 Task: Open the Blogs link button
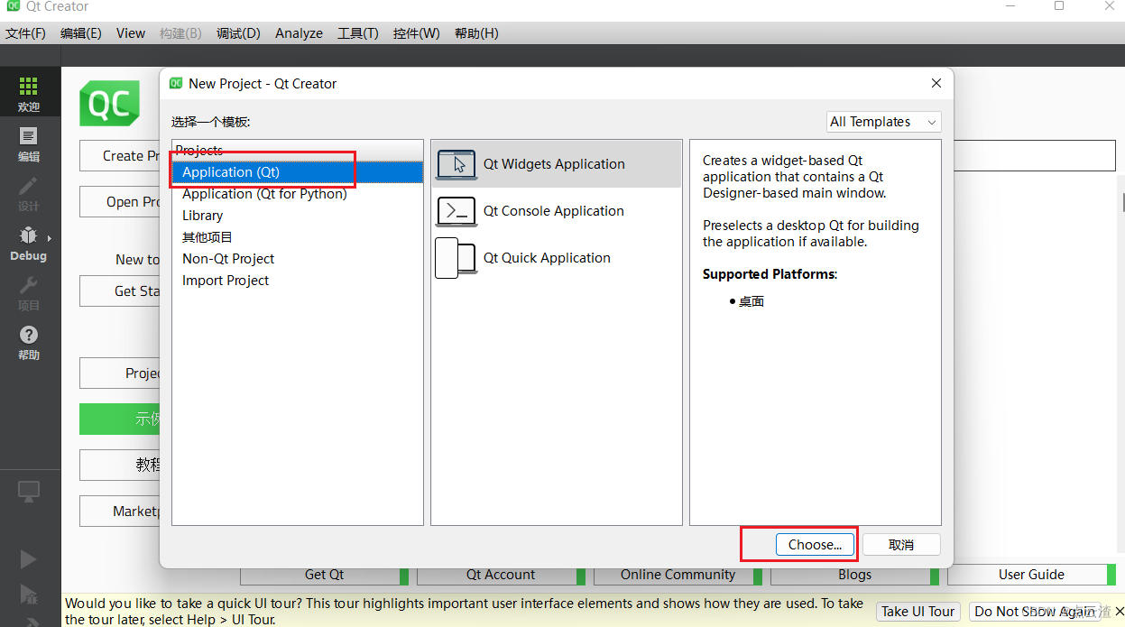tap(855, 575)
